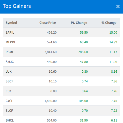Open the SBCF stock symbol
The width and height of the screenshot is (123, 123).
9,81
